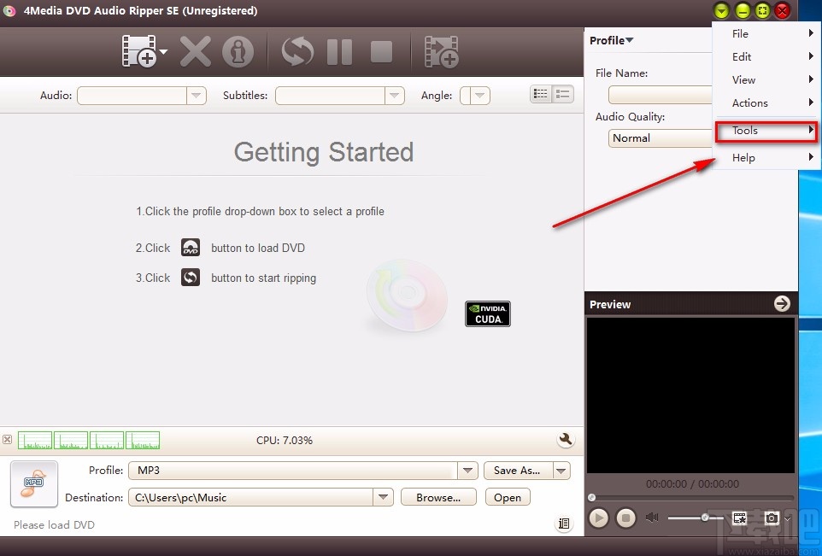This screenshot has height=556, width=822.
Task: Mute the preview volume speaker
Action: (x=653, y=518)
